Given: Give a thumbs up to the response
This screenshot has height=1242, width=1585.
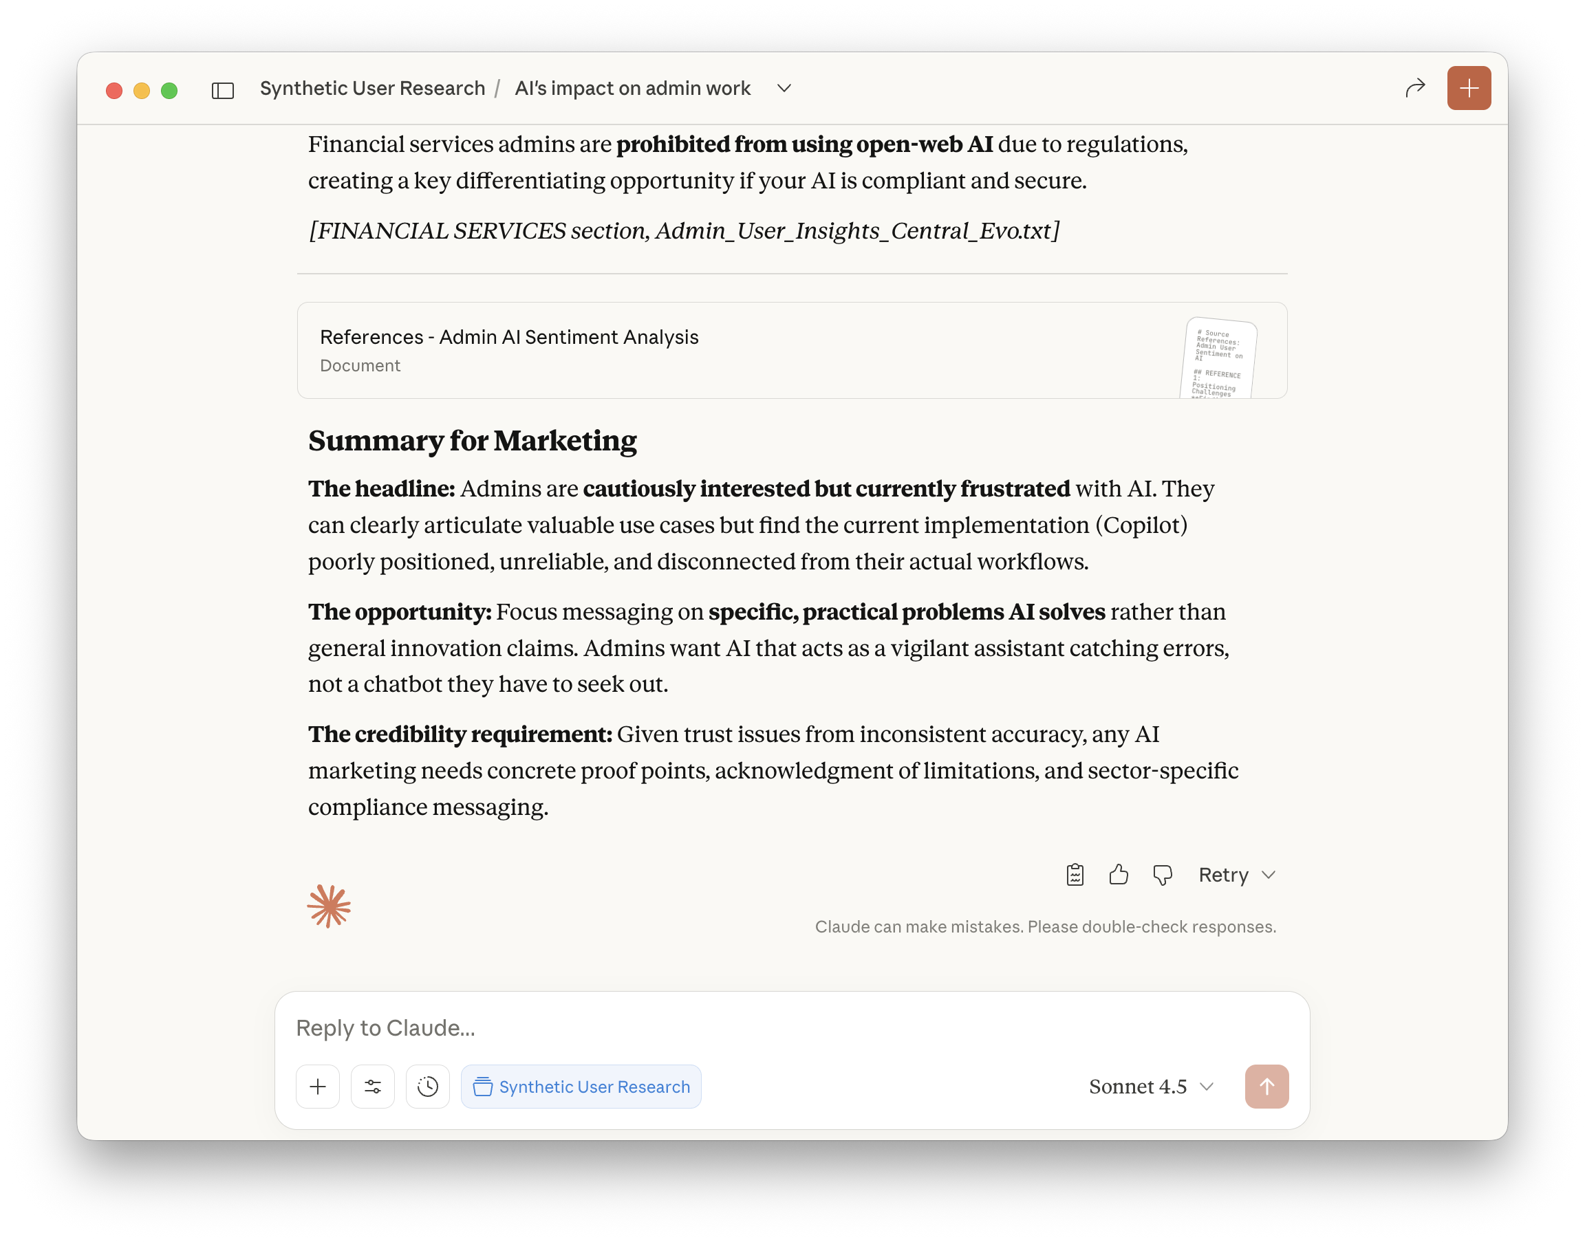Looking at the screenshot, I should (x=1119, y=875).
